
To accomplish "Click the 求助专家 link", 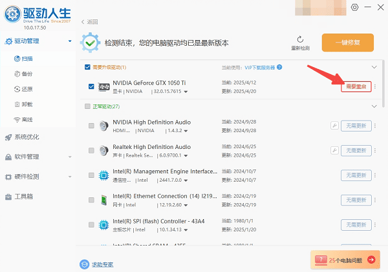I will coord(102,265).
